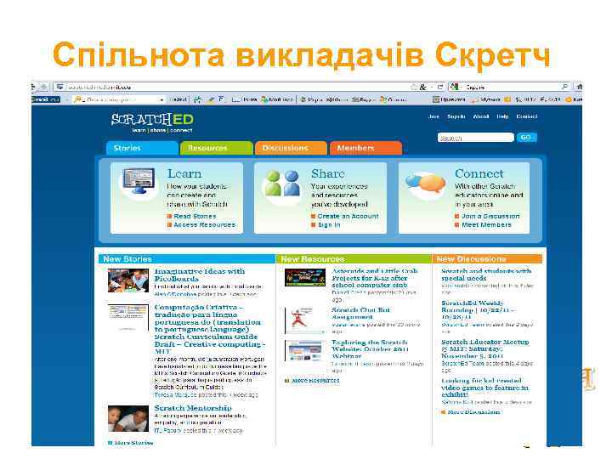Open the Contact link in header
Image resolution: width=612 pixels, height=459 pixels.
point(527,116)
